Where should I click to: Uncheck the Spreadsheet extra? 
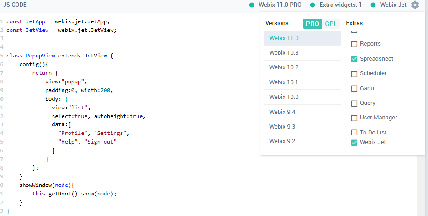[354, 59]
